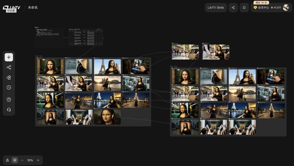Click the locate-position icon in bottom bar

tap(8, 160)
